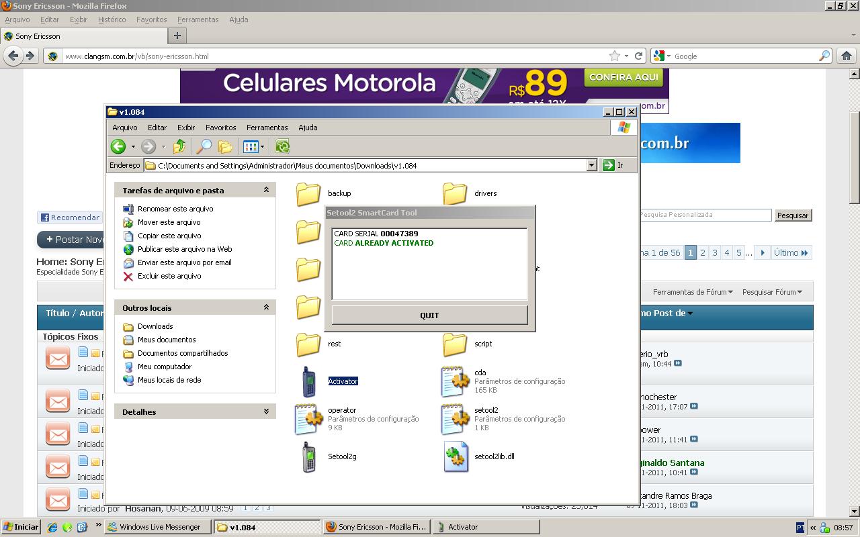Click the Pesquisa Personalizada search field
Viewport: 860px width, 537px height.
[x=703, y=215]
